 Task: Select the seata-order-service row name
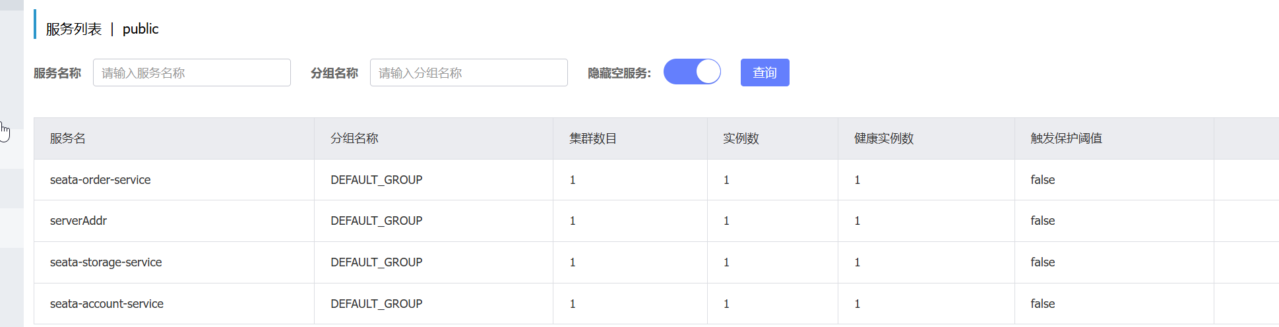click(x=100, y=180)
